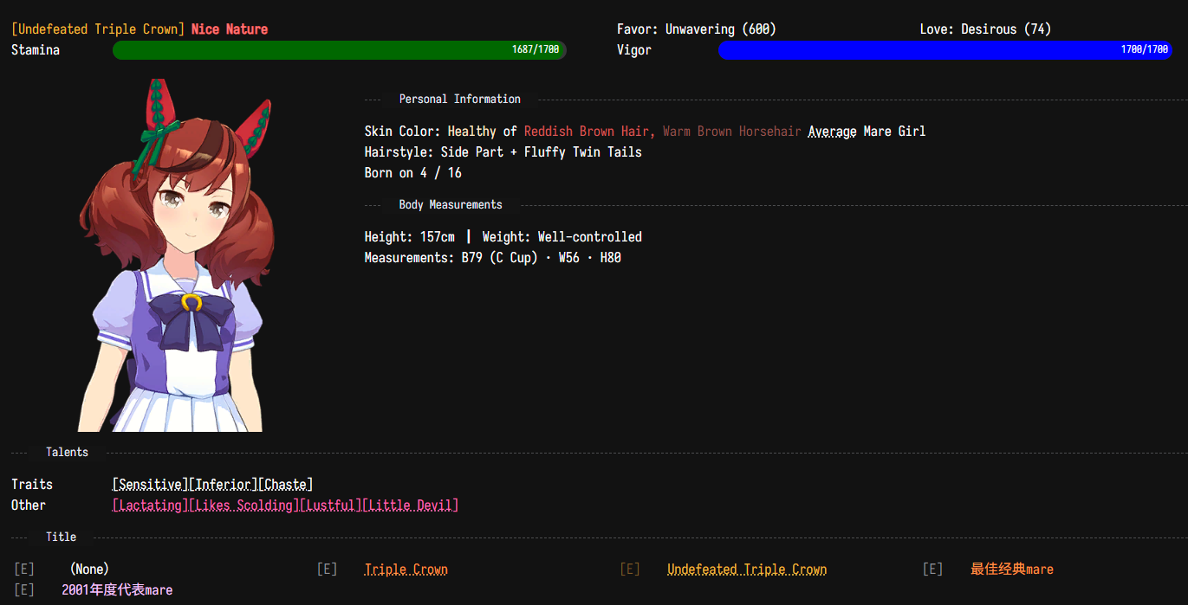1188x605 pixels.
Task: Click the Traits row label
Action: pos(32,485)
